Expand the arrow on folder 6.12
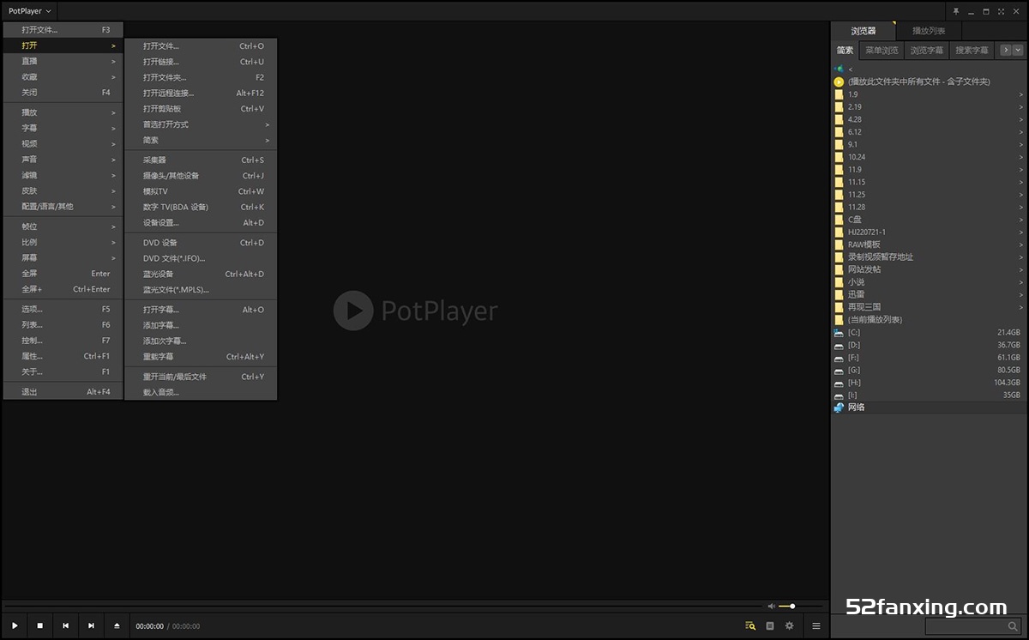1029x640 pixels. 1021,132
